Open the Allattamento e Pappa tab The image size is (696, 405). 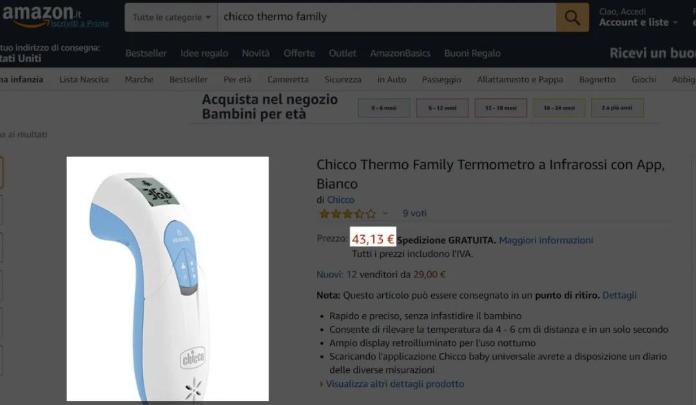520,79
